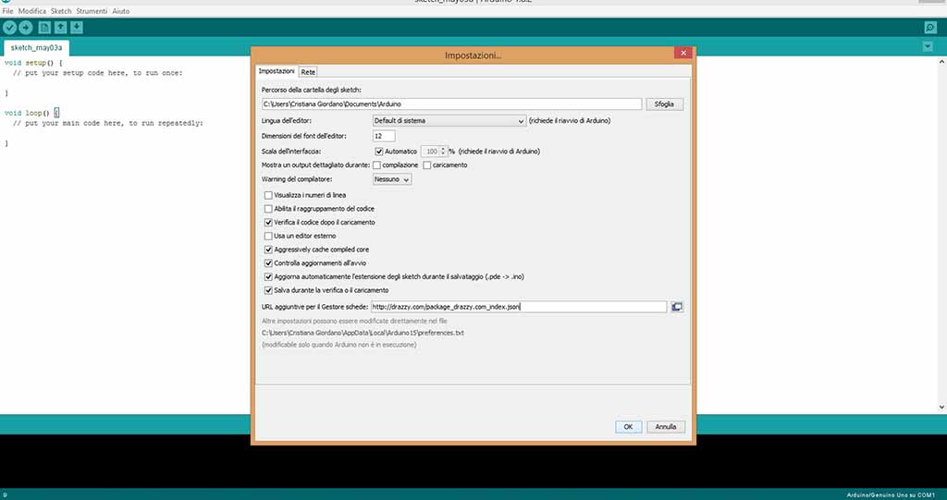Click the sketch folder path field
The height and width of the screenshot is (500, 947).
tap(451, 104)
